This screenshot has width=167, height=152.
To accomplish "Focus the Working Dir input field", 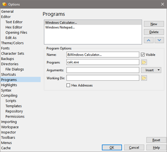I will 103,78.
